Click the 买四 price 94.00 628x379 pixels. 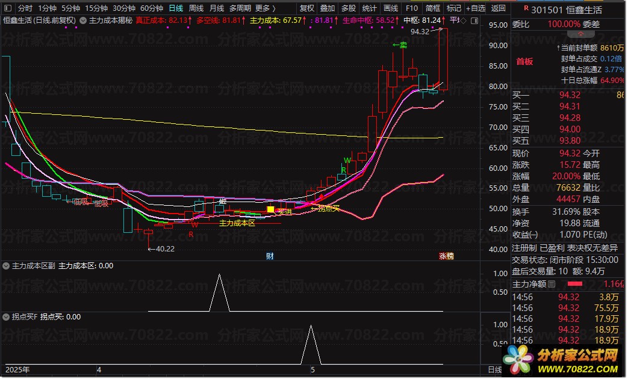point(570,129)
